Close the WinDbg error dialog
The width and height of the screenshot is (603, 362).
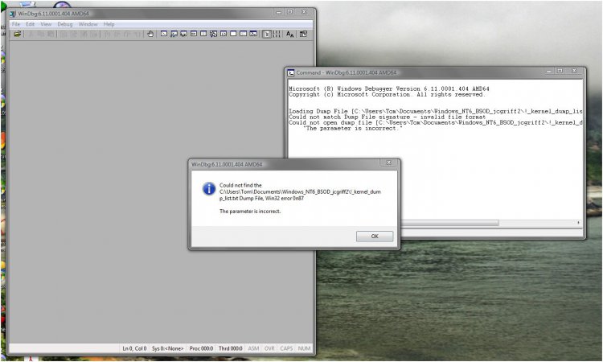pyautogui.click(x=388, y=162)
